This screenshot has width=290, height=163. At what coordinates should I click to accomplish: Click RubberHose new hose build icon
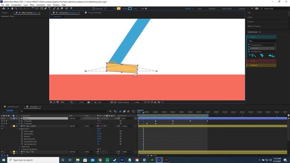click(252, 55)
